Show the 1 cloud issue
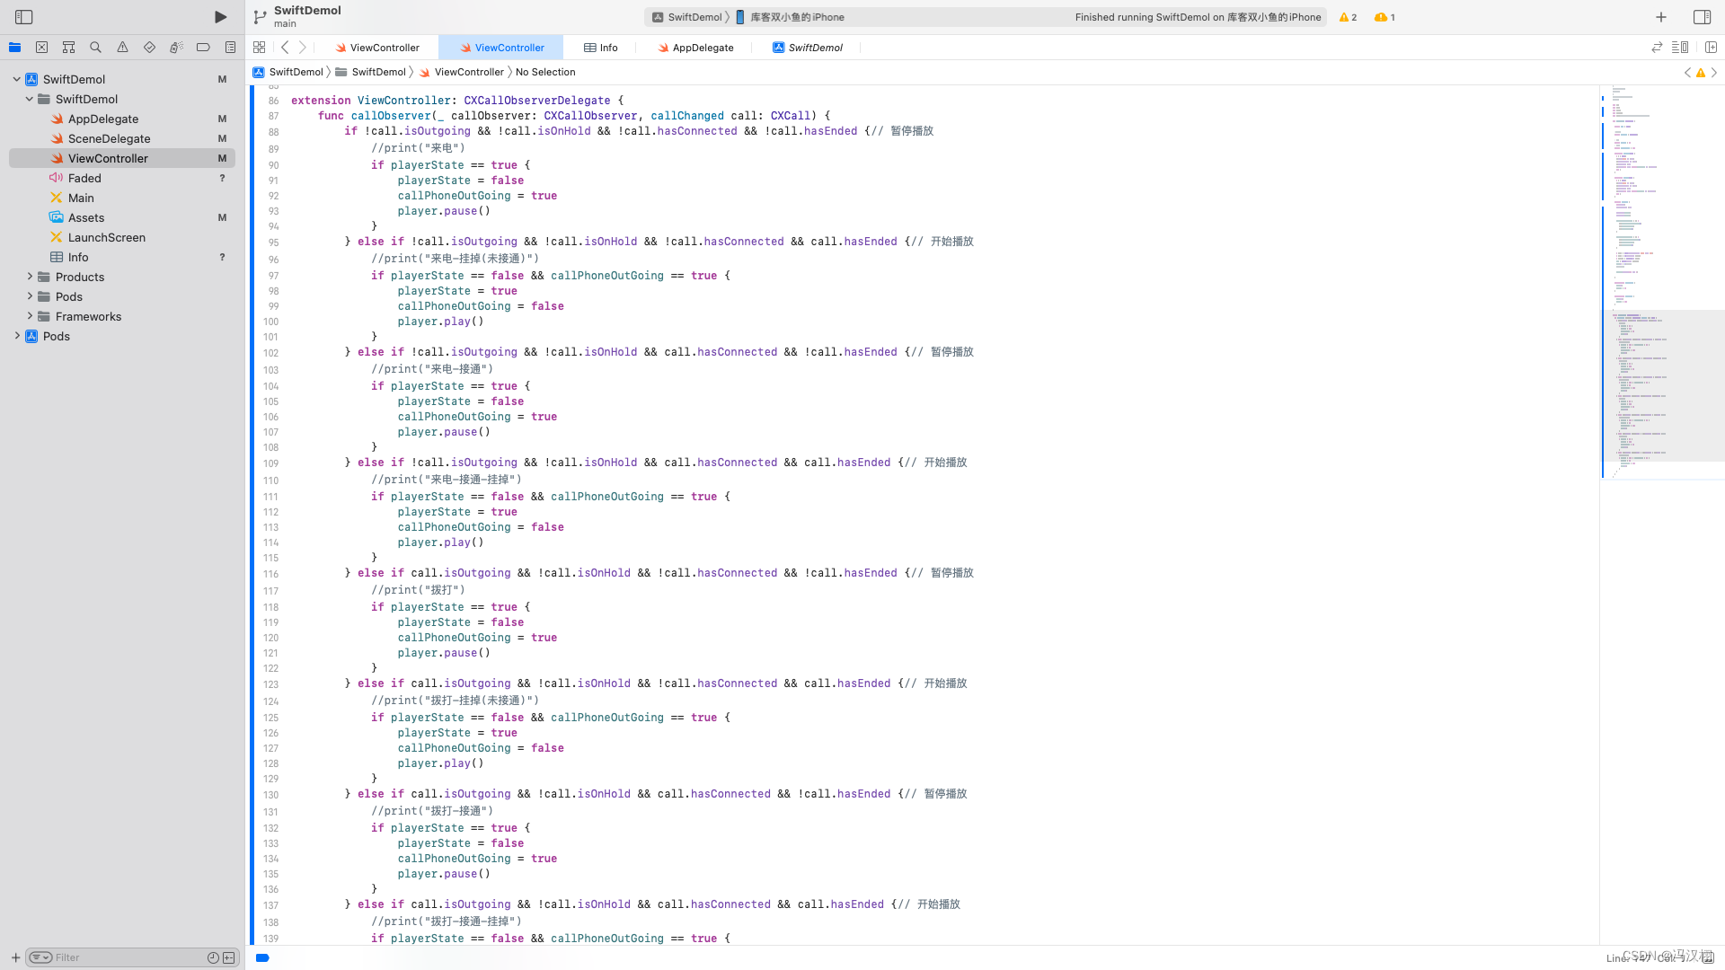Screen dimensions: 1725x970 [x=1384, y=17]
